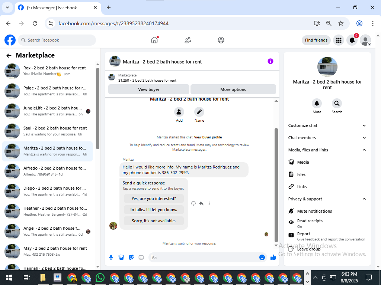This screenshot has height=285, width=381.
Task: Toggle Read receipts setting
Action: point(327,223)
